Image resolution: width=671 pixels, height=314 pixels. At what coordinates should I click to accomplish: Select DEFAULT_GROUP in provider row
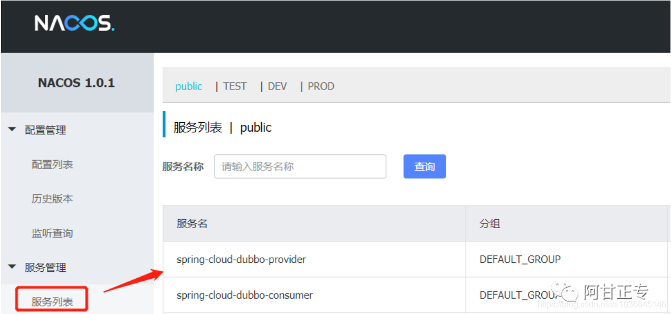pos(520,259)
